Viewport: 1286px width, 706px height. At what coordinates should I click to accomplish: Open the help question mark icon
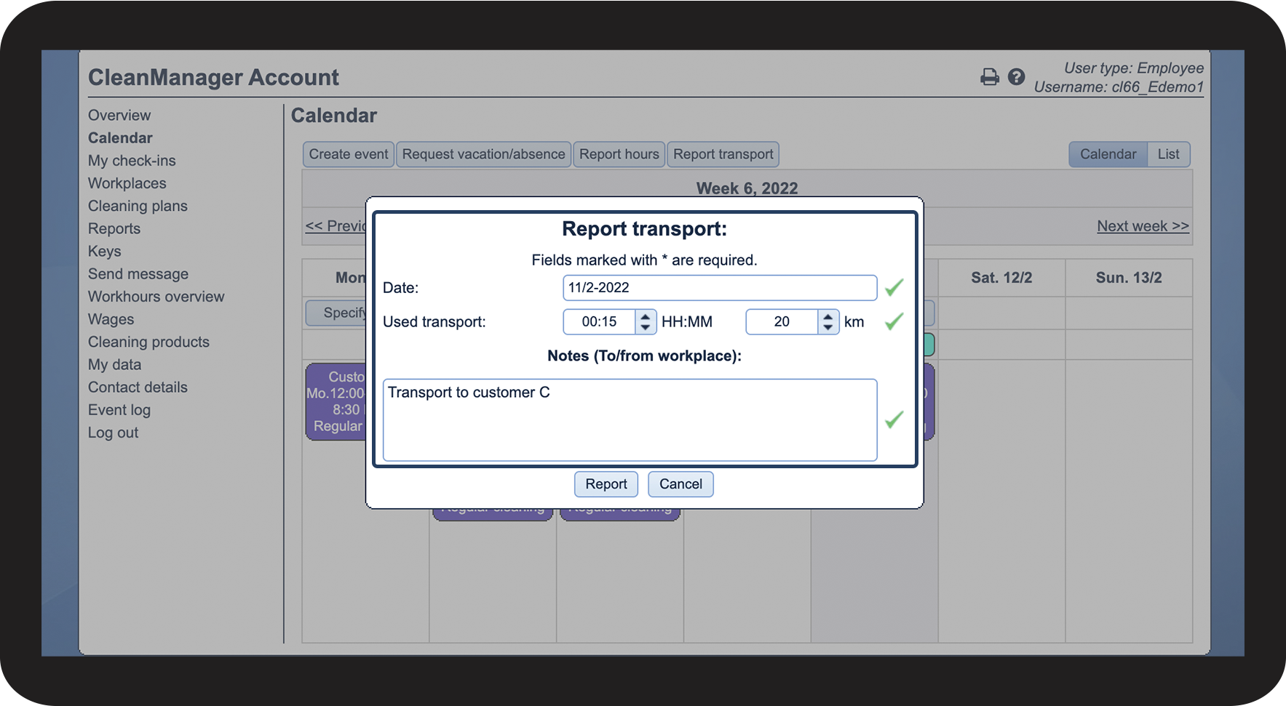(x=1016, y=77)
